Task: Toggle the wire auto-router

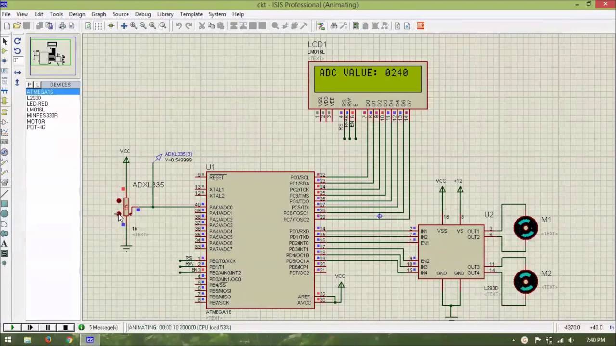Action: [x=321, y=26]
